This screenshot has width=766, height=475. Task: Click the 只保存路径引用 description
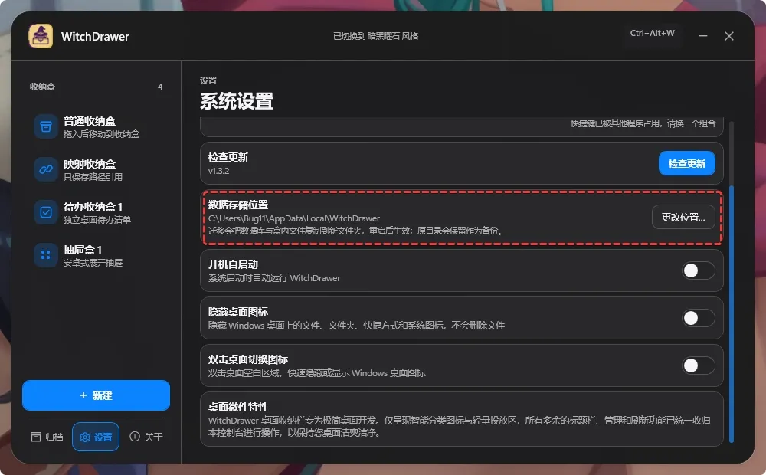pos(93,177)
